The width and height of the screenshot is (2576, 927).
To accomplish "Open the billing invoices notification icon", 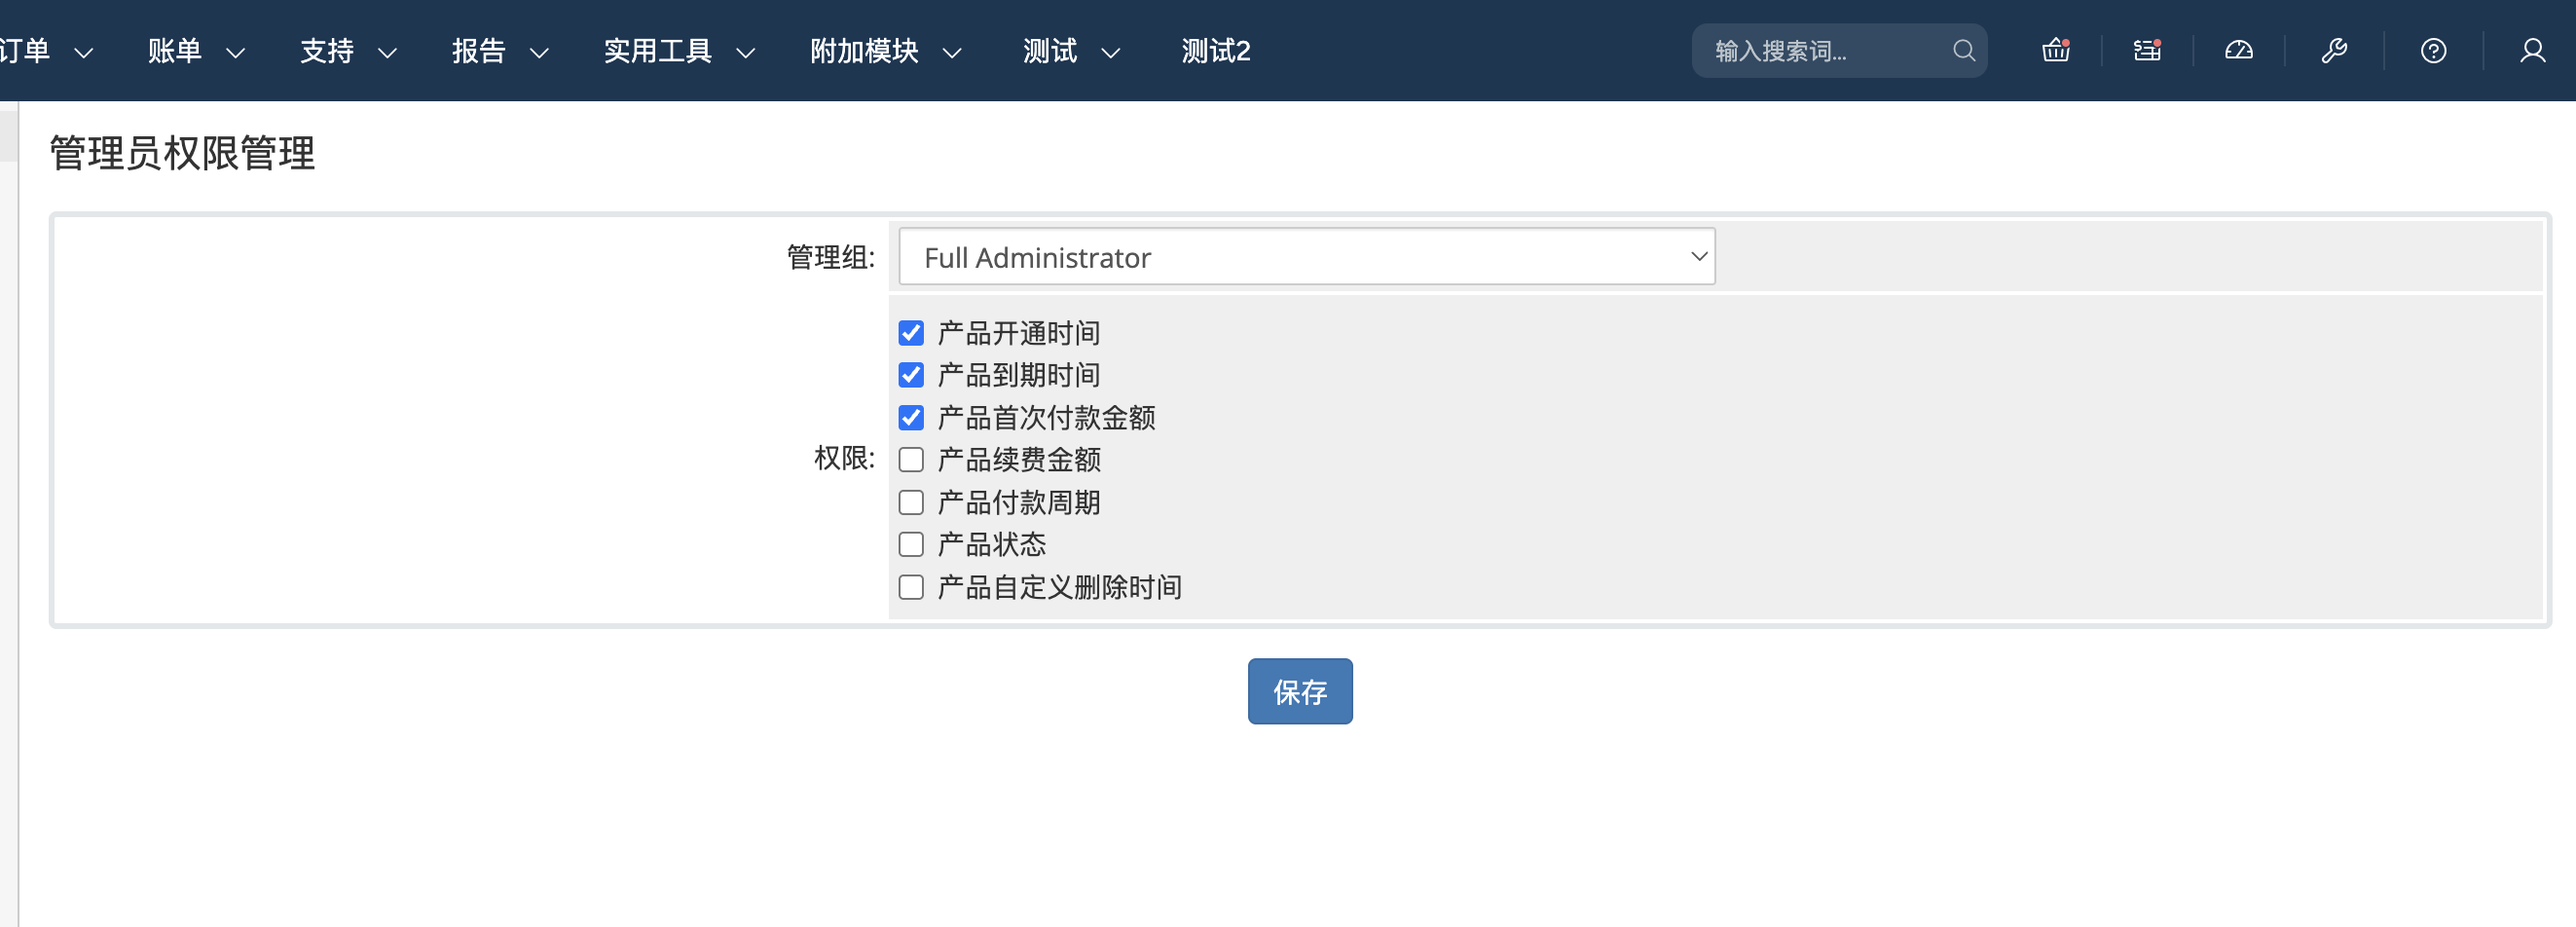I will 2146,50.
